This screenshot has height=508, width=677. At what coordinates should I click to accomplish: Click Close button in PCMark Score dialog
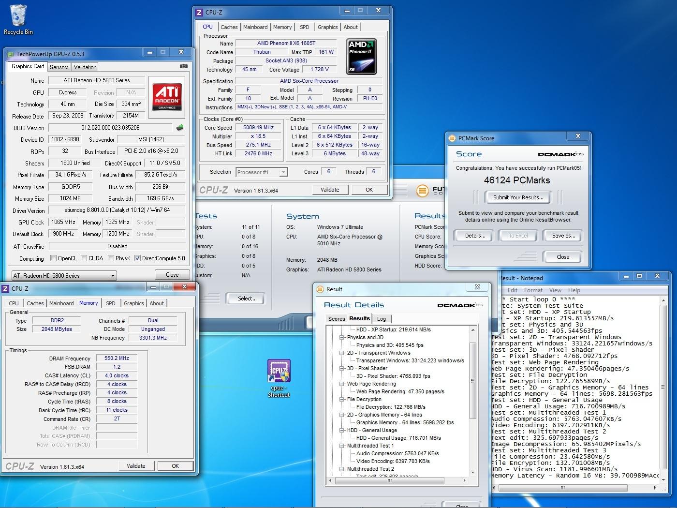click(x=562, y=257)
